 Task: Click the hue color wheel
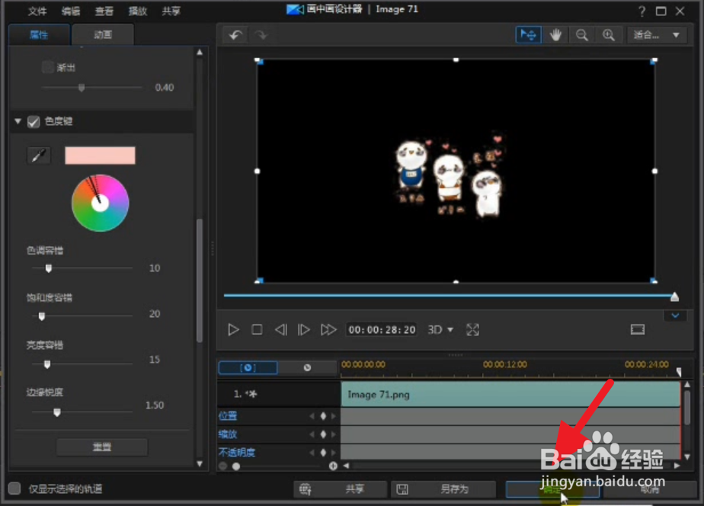(100, 203)
